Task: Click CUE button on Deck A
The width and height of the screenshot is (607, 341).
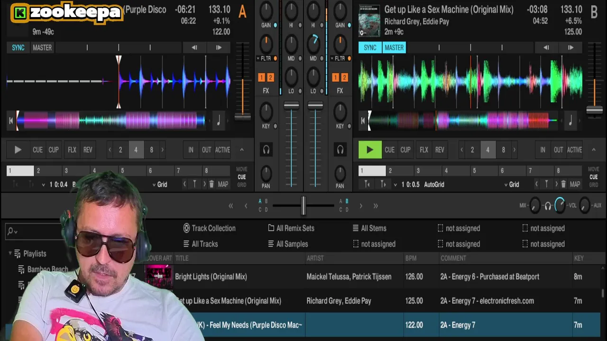Action: tap(37, 150)
